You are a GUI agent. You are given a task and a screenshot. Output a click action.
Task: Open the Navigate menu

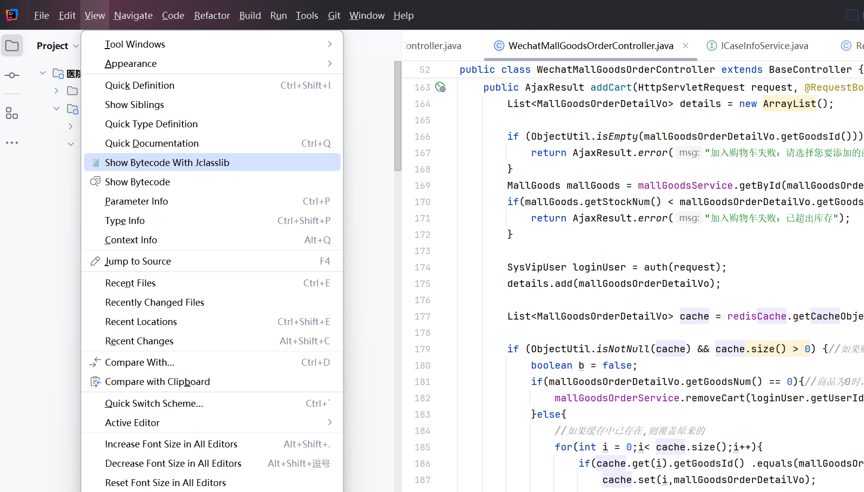point(133,15)
